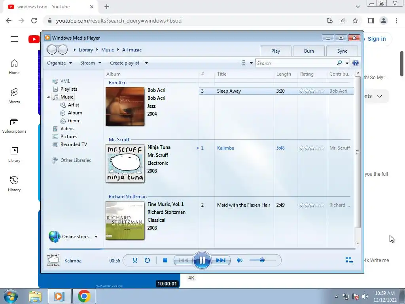This screenshot has height=304, width=405.
Task: Open Windows Explorer from the taskbar
Action: tap(35, 296)
